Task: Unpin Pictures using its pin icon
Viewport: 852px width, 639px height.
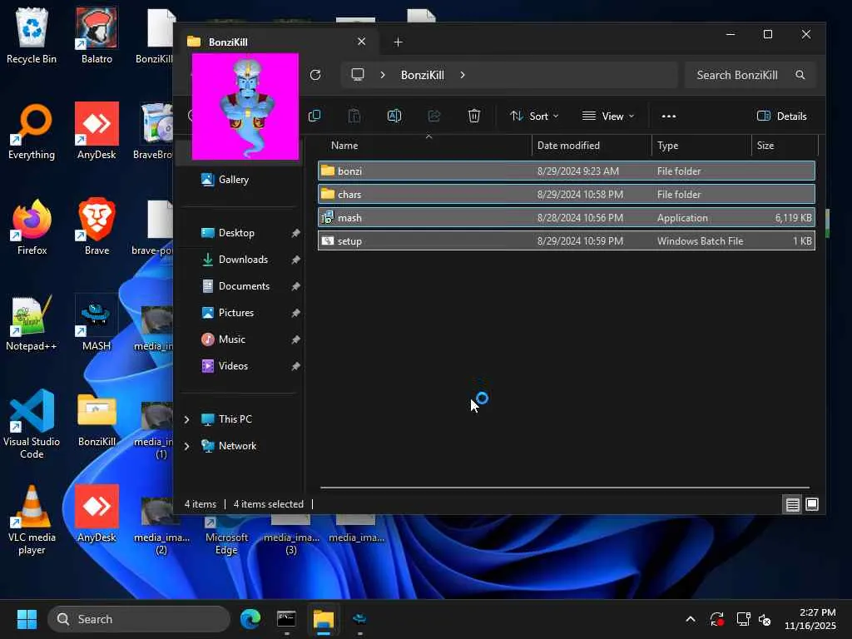Action: 295,313
